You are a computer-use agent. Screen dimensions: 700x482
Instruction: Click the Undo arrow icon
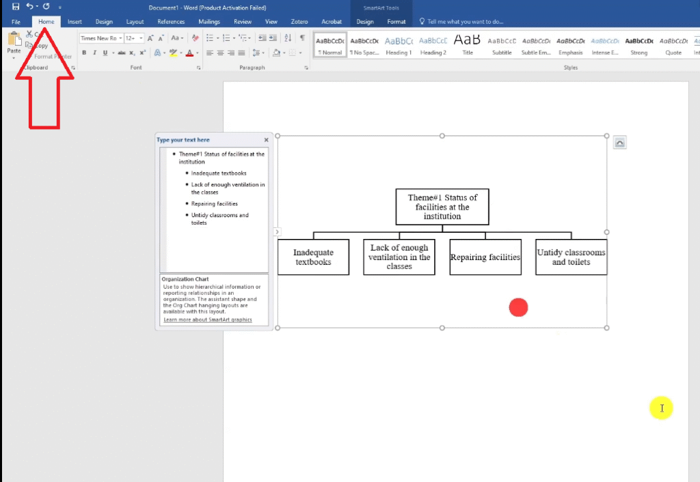(x=29, y=6)
